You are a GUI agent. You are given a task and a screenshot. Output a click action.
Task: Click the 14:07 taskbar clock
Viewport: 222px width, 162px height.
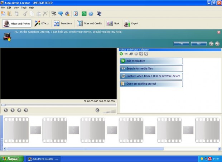[216, 159]
